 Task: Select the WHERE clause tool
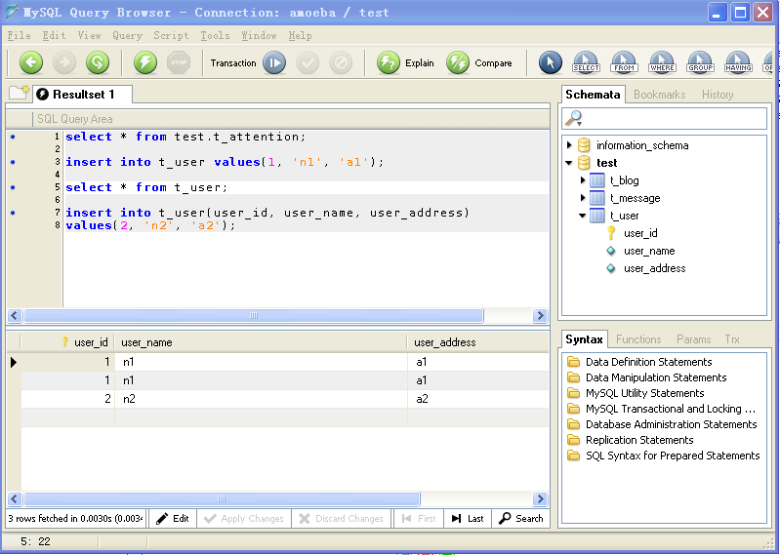pos(662,63)
